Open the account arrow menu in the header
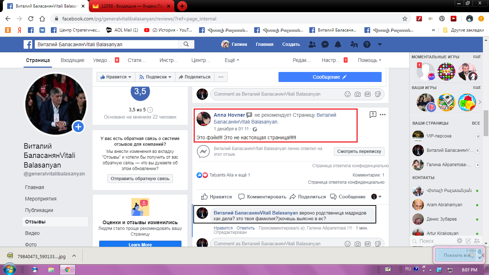This screenshot has width=489, height=275. 380,44
